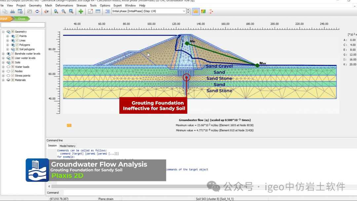This screenshot has width=357, height=201.
Task: Click the green pan/move arrows tool
Action: (x=81, y=11)
